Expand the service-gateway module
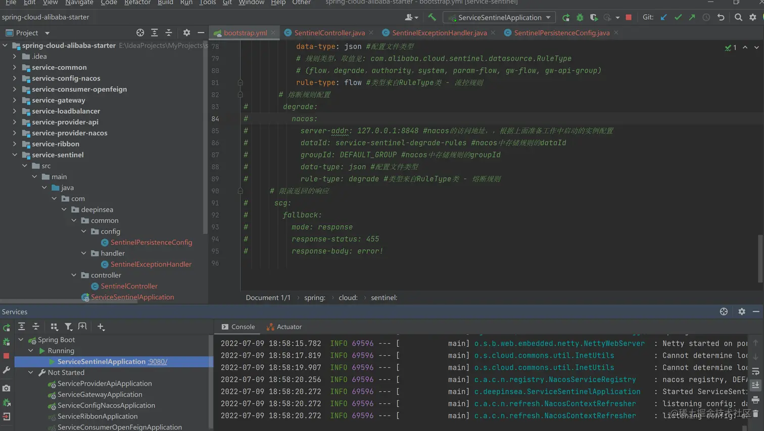The image size is (764, 431). coord(15,100)
